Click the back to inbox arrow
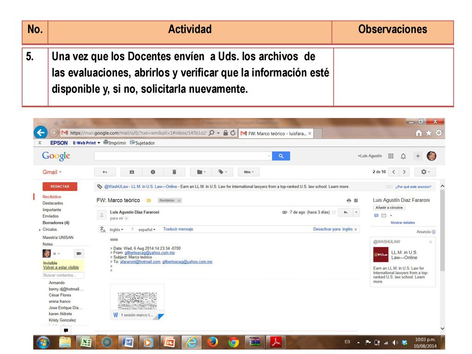472x354 pixels. pyautogui.click(x=105, y=172)
